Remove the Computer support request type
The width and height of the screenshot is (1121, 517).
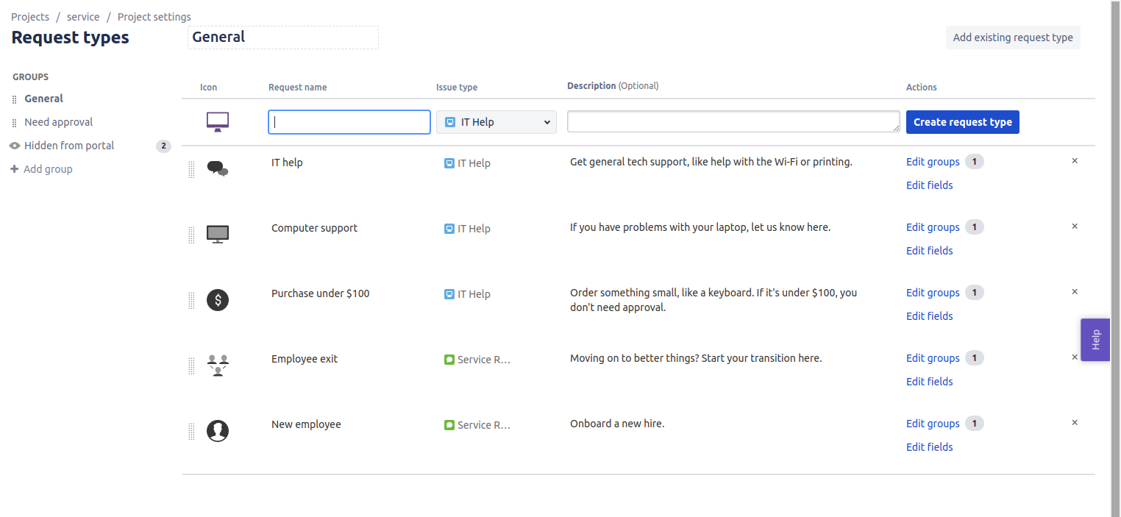[x=1075, y=226]
